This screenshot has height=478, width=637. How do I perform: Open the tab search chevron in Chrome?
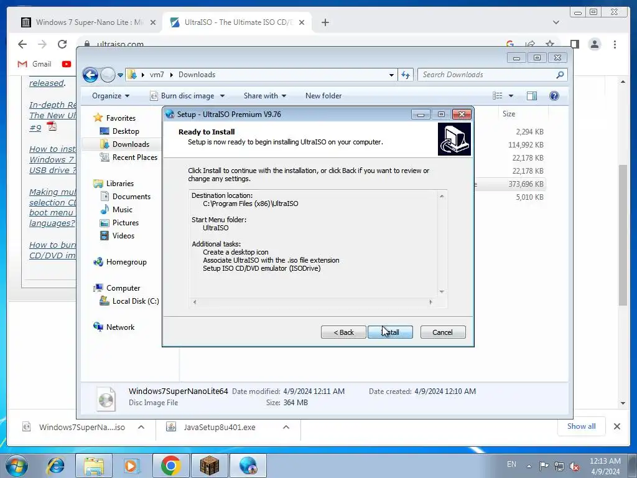556,22
